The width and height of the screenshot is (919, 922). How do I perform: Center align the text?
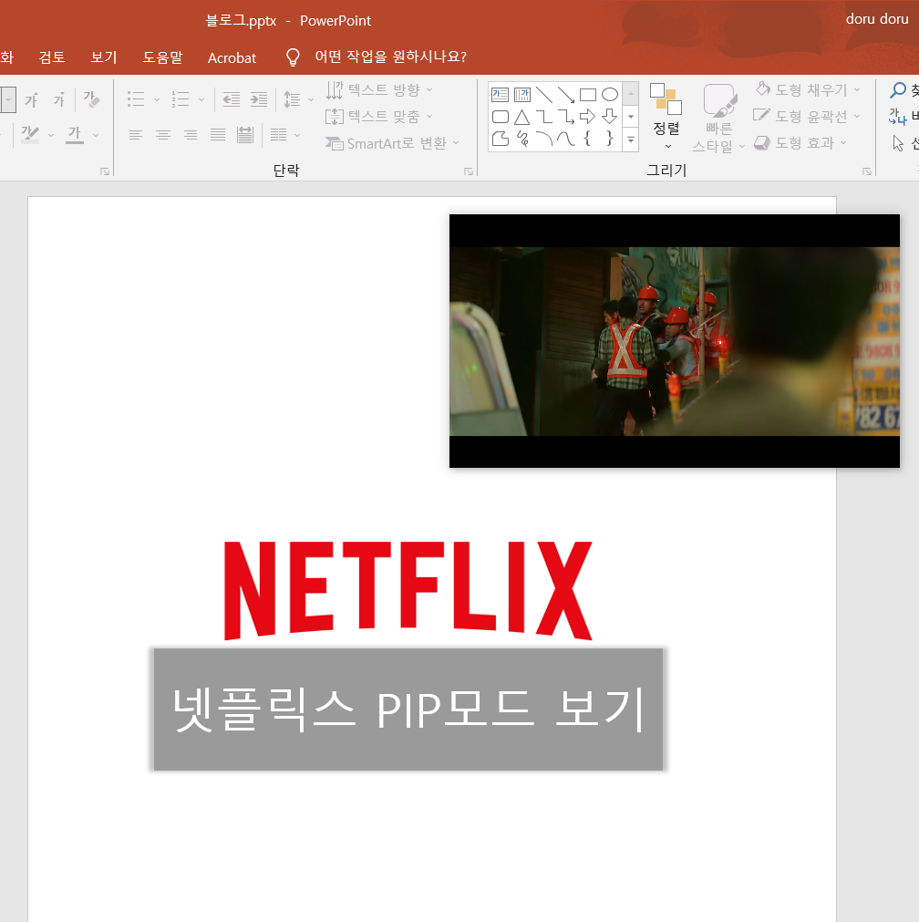coord(163,135)
